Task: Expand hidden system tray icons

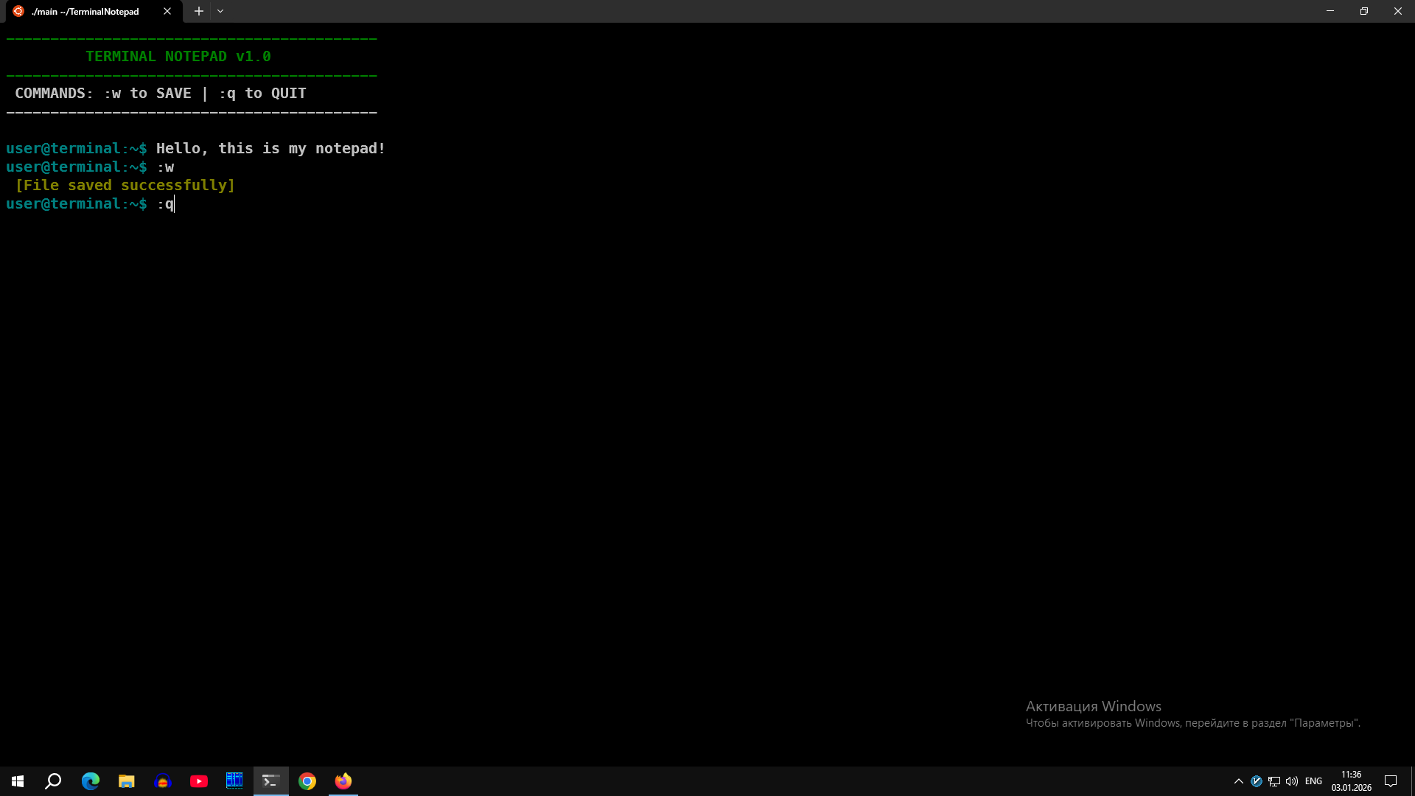Action: tap(1239, 781)
